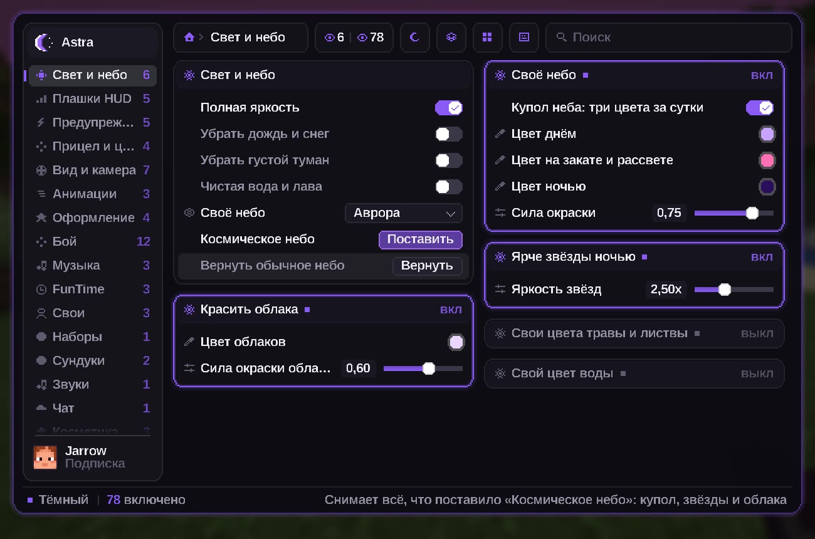Click the 2,50x value box for Яркость звёзд
The width and height of the screenshot is (815, 539).
point(666,290)
